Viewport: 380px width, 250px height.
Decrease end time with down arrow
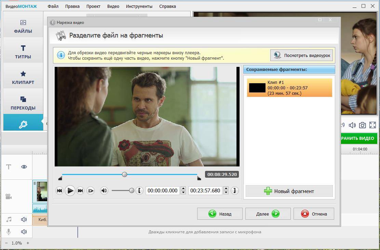(x=226, y=193)
